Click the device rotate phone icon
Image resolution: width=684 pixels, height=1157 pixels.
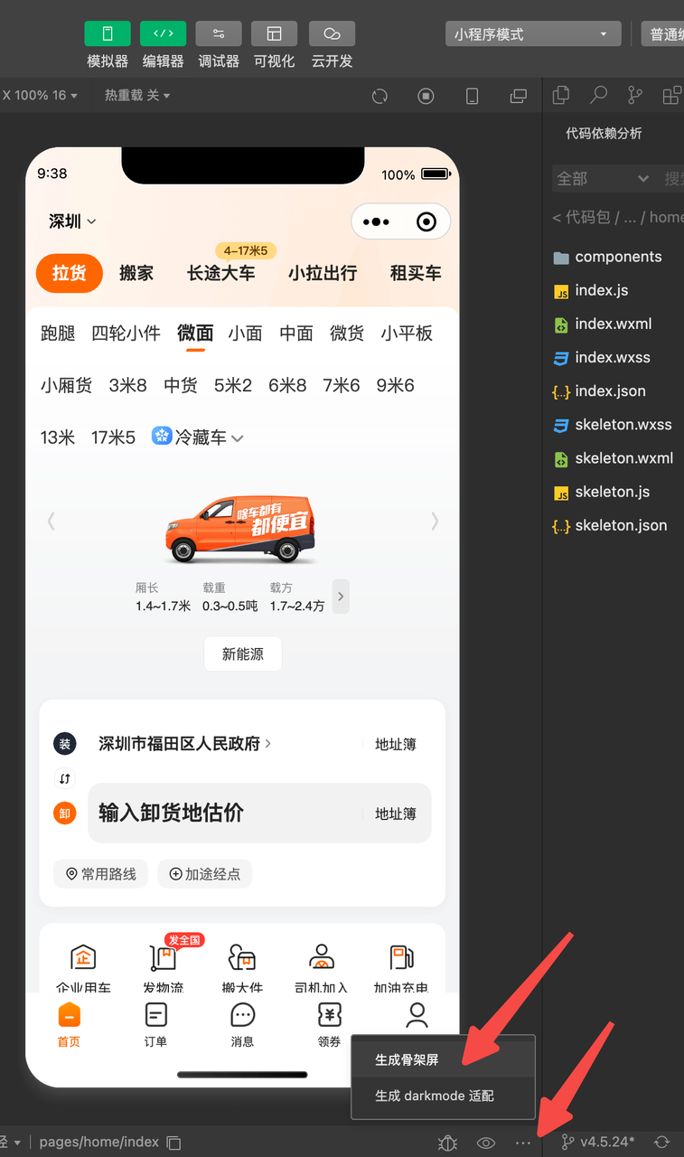[472, 96]
